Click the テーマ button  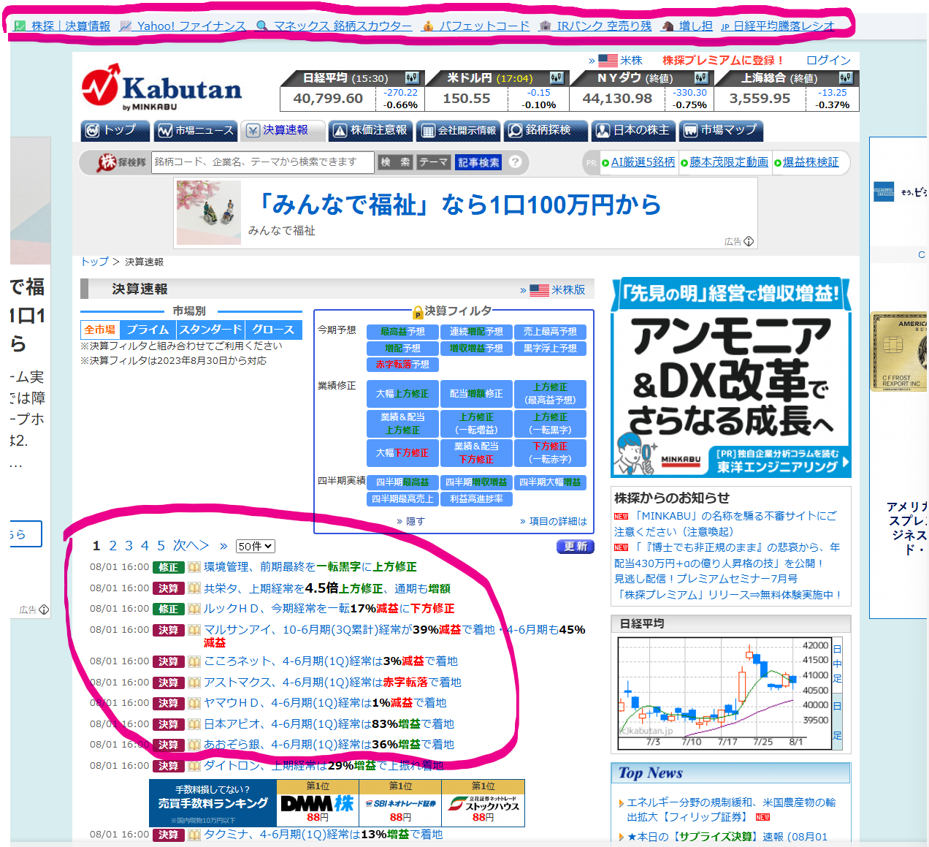[434, 162]
